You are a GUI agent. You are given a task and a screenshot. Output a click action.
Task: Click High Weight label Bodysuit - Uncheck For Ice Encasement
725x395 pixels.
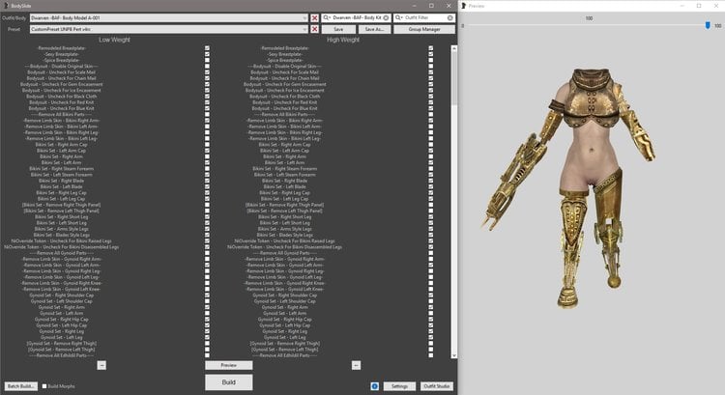pyautogui.click(x=285, y=91)
